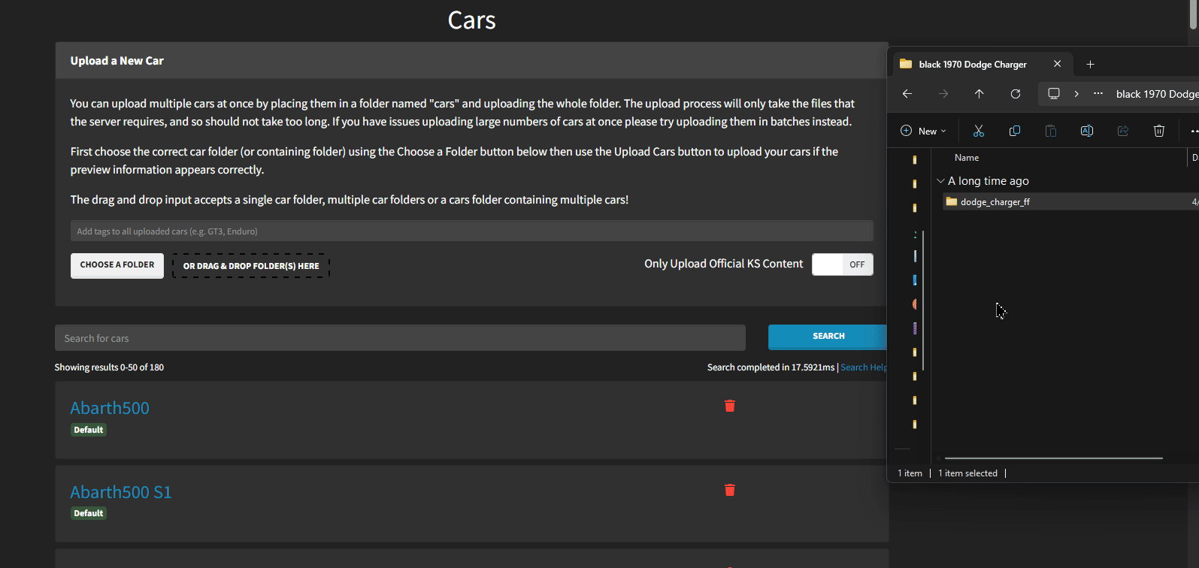Click the 'Upload a New Car' heading
Screen dimensions: 1199x568
[x=117, y=61]
